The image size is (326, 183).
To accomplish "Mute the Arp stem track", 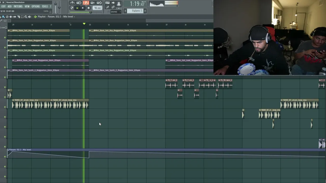I will 5,37.
